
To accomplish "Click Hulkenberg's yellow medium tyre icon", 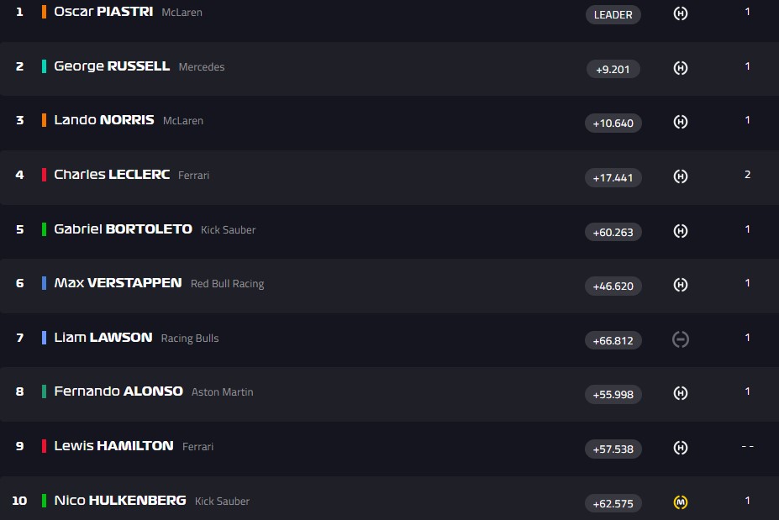I will pos(681,503).
